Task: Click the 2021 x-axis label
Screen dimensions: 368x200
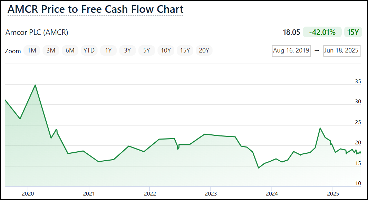Action: coord(89,194)
